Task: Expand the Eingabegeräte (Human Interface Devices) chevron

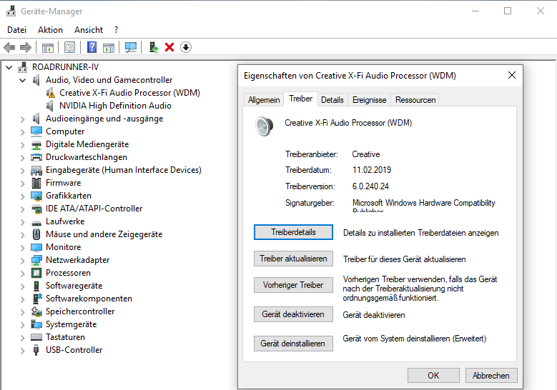Action: click(x=23, y=170)
